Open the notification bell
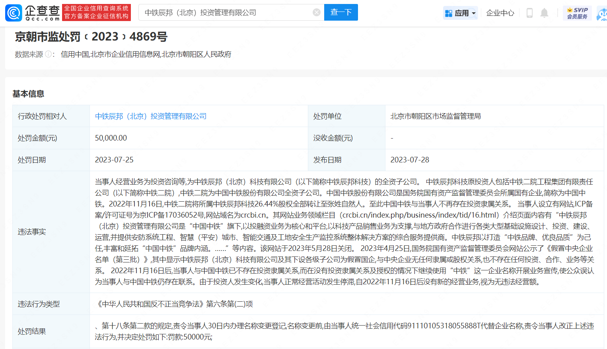 click(x=544, y=13)
